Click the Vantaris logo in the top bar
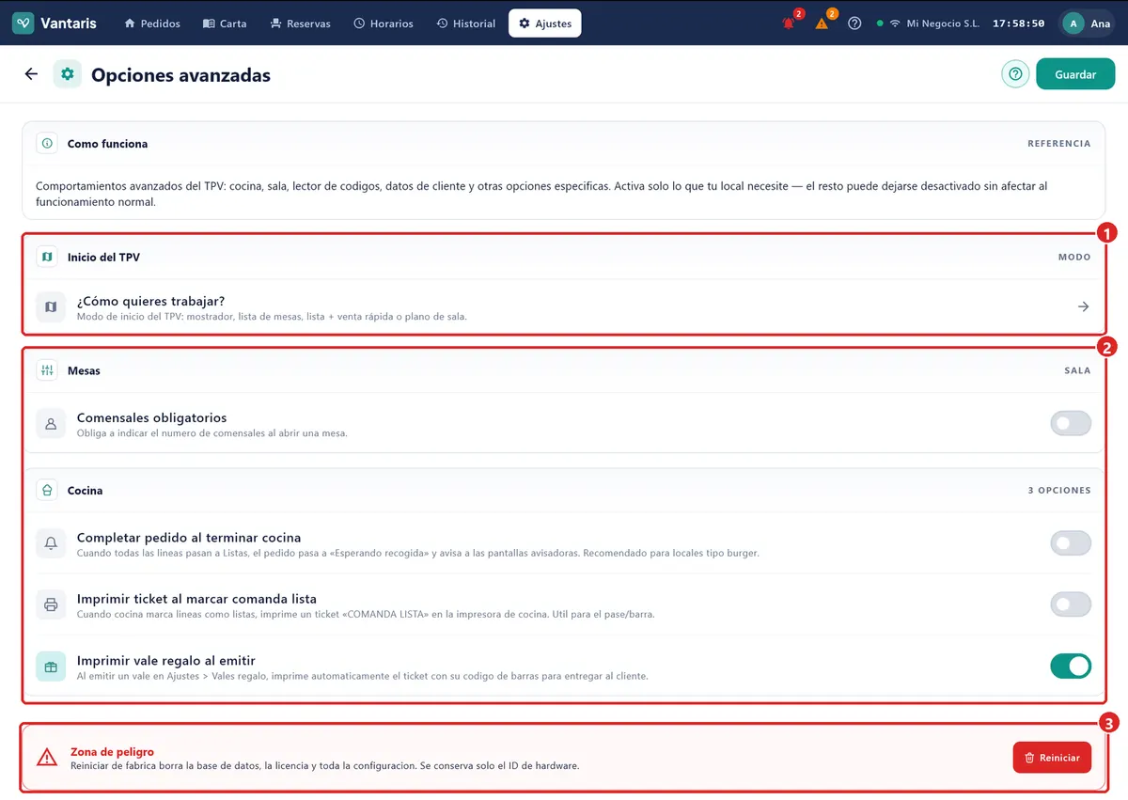 click(x=55, y=24)
